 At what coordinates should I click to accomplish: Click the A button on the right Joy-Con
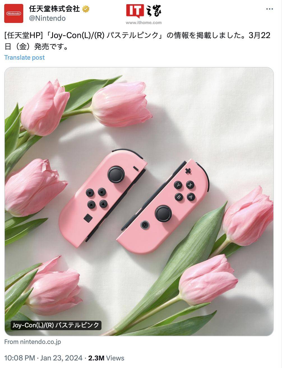[191, 197]
